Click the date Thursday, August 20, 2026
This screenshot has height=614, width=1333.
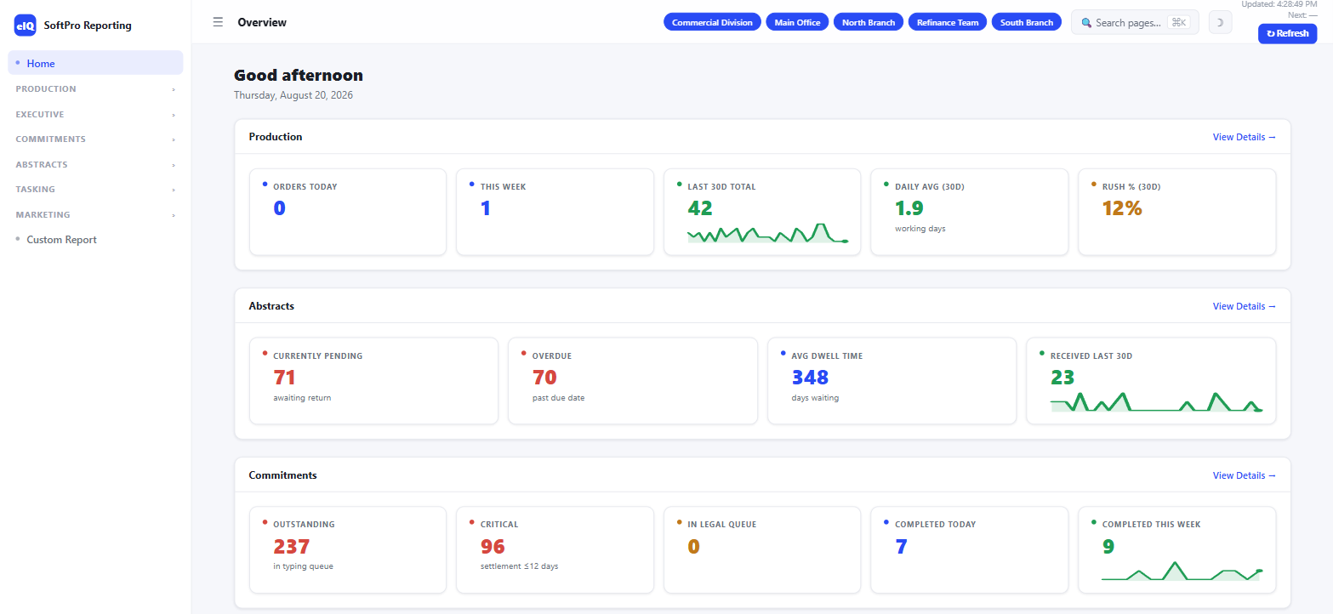[x=293, y=95]
